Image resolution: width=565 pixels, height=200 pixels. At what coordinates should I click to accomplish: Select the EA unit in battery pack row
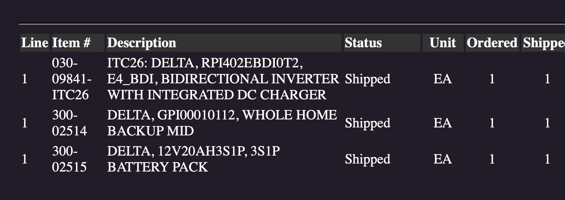point(442,159)
